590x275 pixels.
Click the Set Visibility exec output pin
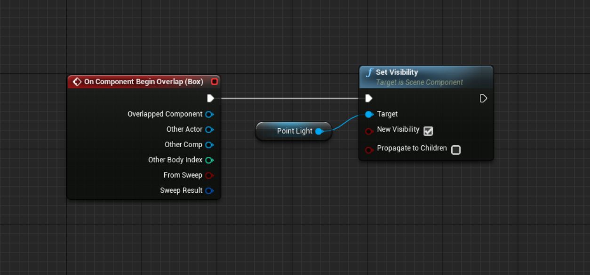click(x=483, y=98)
